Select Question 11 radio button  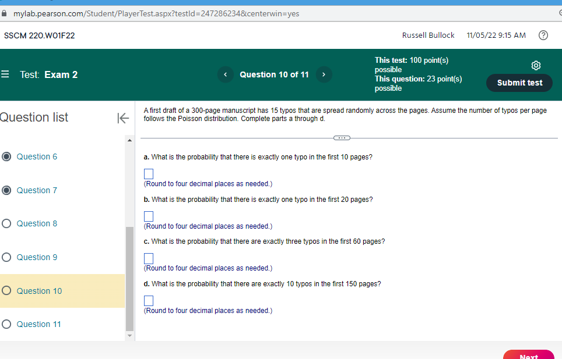click(x=6, y=324)
